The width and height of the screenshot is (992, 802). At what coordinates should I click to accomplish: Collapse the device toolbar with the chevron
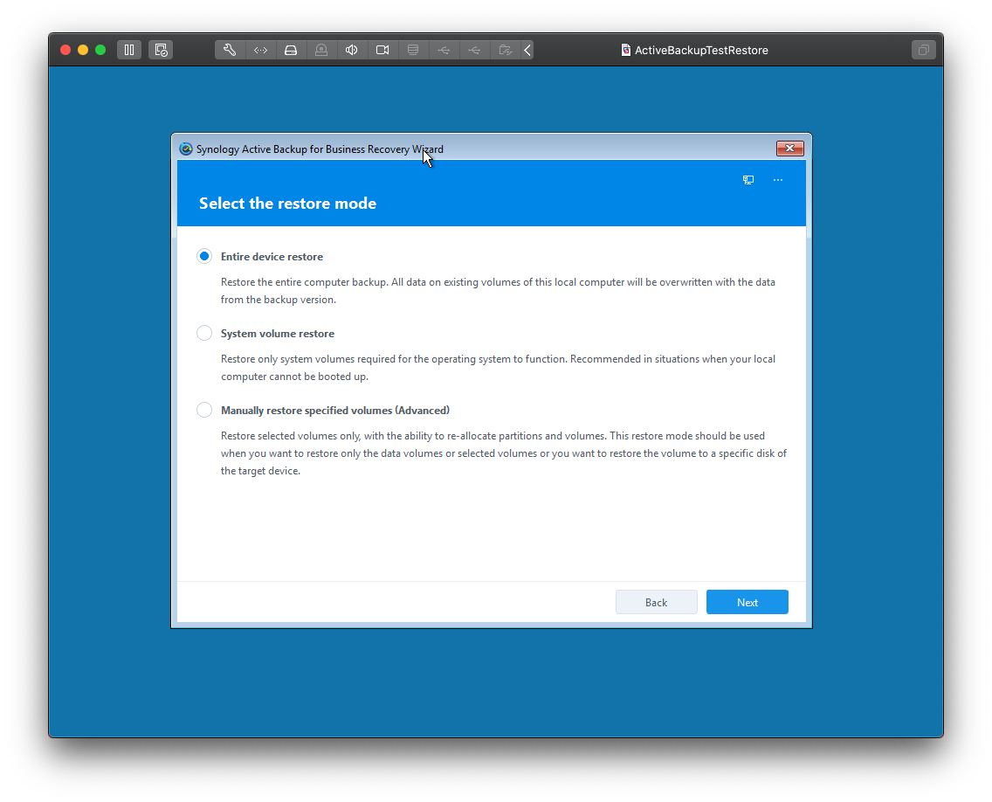pyautogui.click(x=527, y=50)
